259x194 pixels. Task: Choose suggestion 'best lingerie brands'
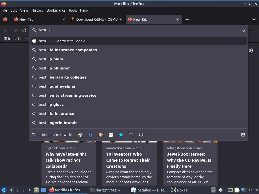coord(138,123)
